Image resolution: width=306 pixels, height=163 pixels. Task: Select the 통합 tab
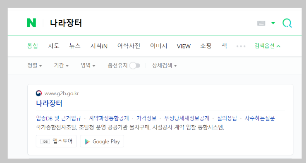tap(32, 46)
